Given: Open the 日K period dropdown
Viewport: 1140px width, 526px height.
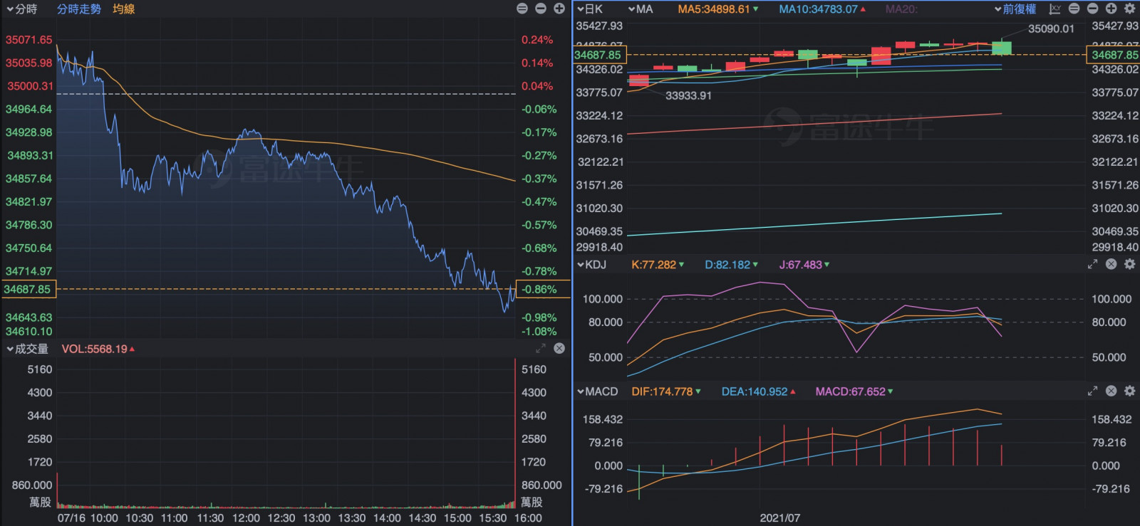Looking at the screenshot, I should click(590, 9).
